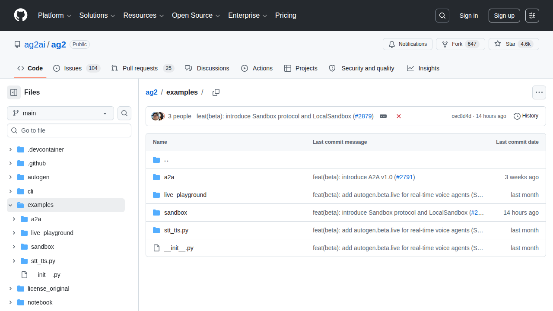
Task: Expand the .devcontainer folder
Action: tap(10, 149)
